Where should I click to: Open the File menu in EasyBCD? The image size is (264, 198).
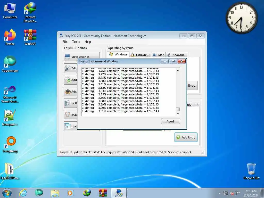[65, 42]
